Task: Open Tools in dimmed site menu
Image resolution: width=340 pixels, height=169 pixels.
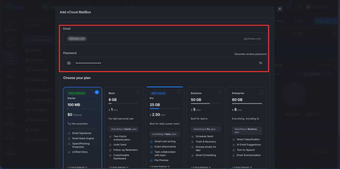Action: pos(32,130)
